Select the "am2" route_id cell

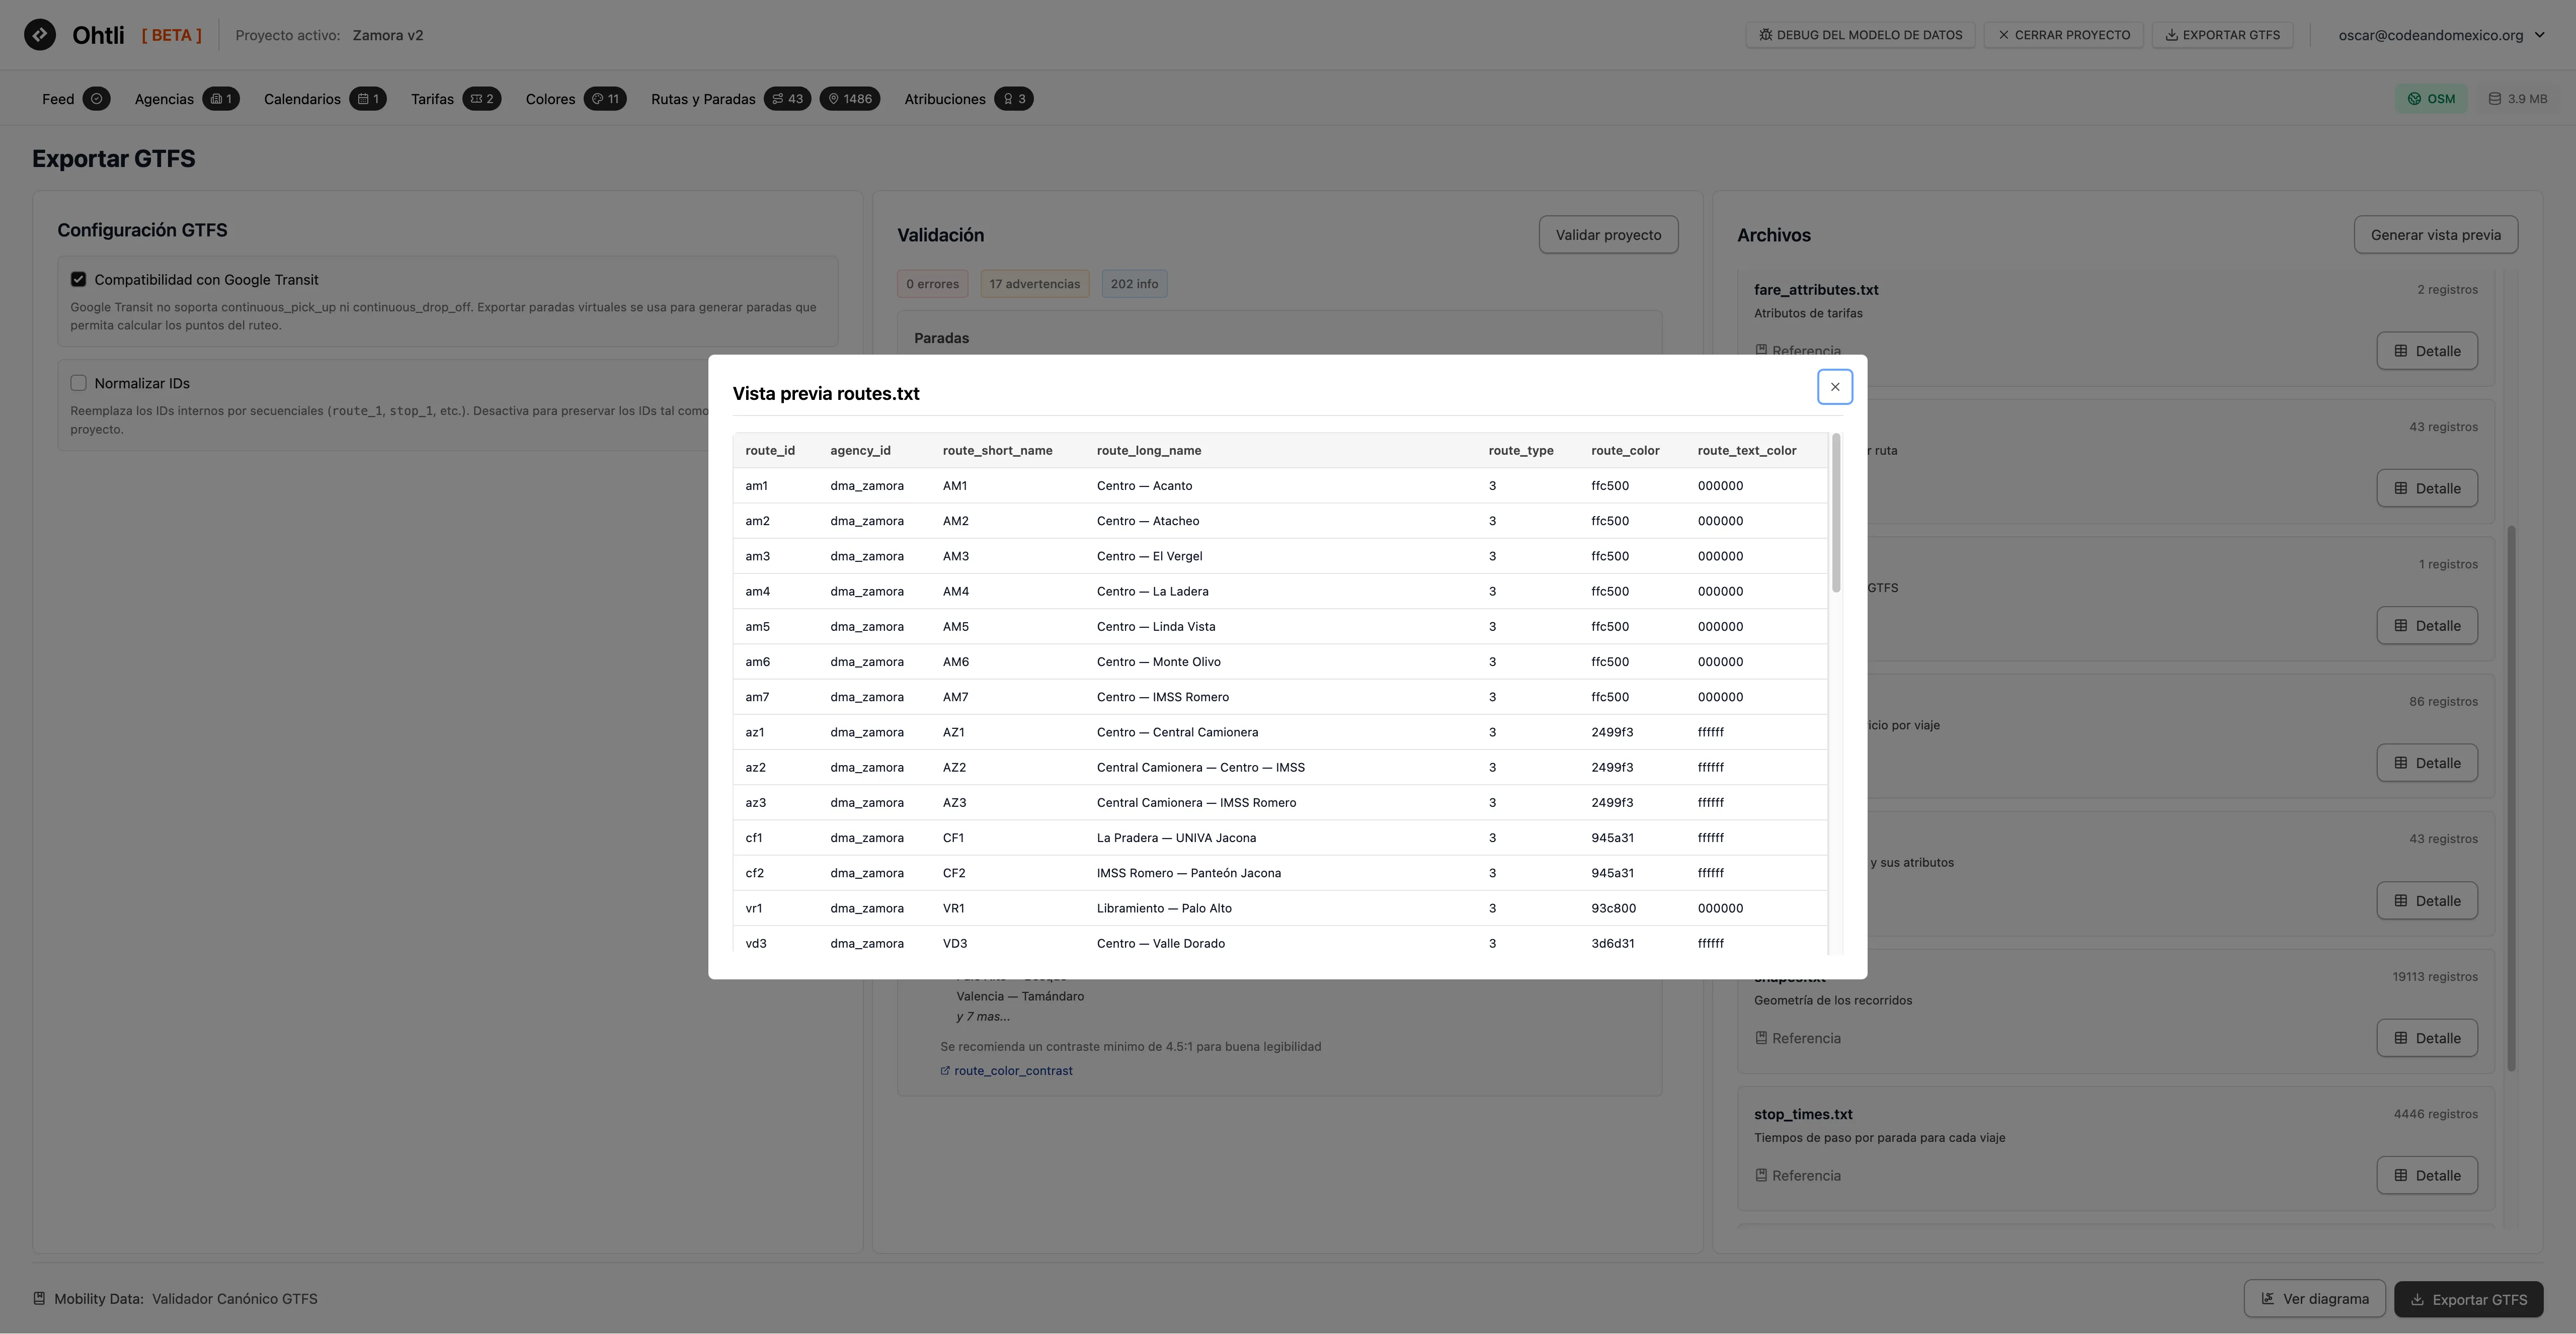tap(757, 521)
